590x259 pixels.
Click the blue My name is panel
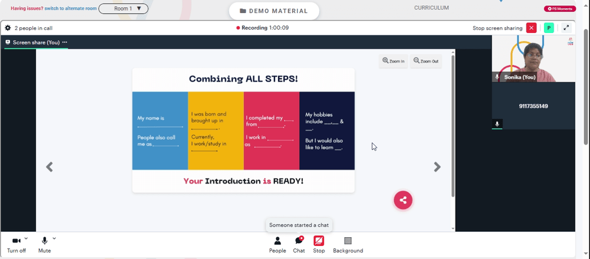click(160, 130)
